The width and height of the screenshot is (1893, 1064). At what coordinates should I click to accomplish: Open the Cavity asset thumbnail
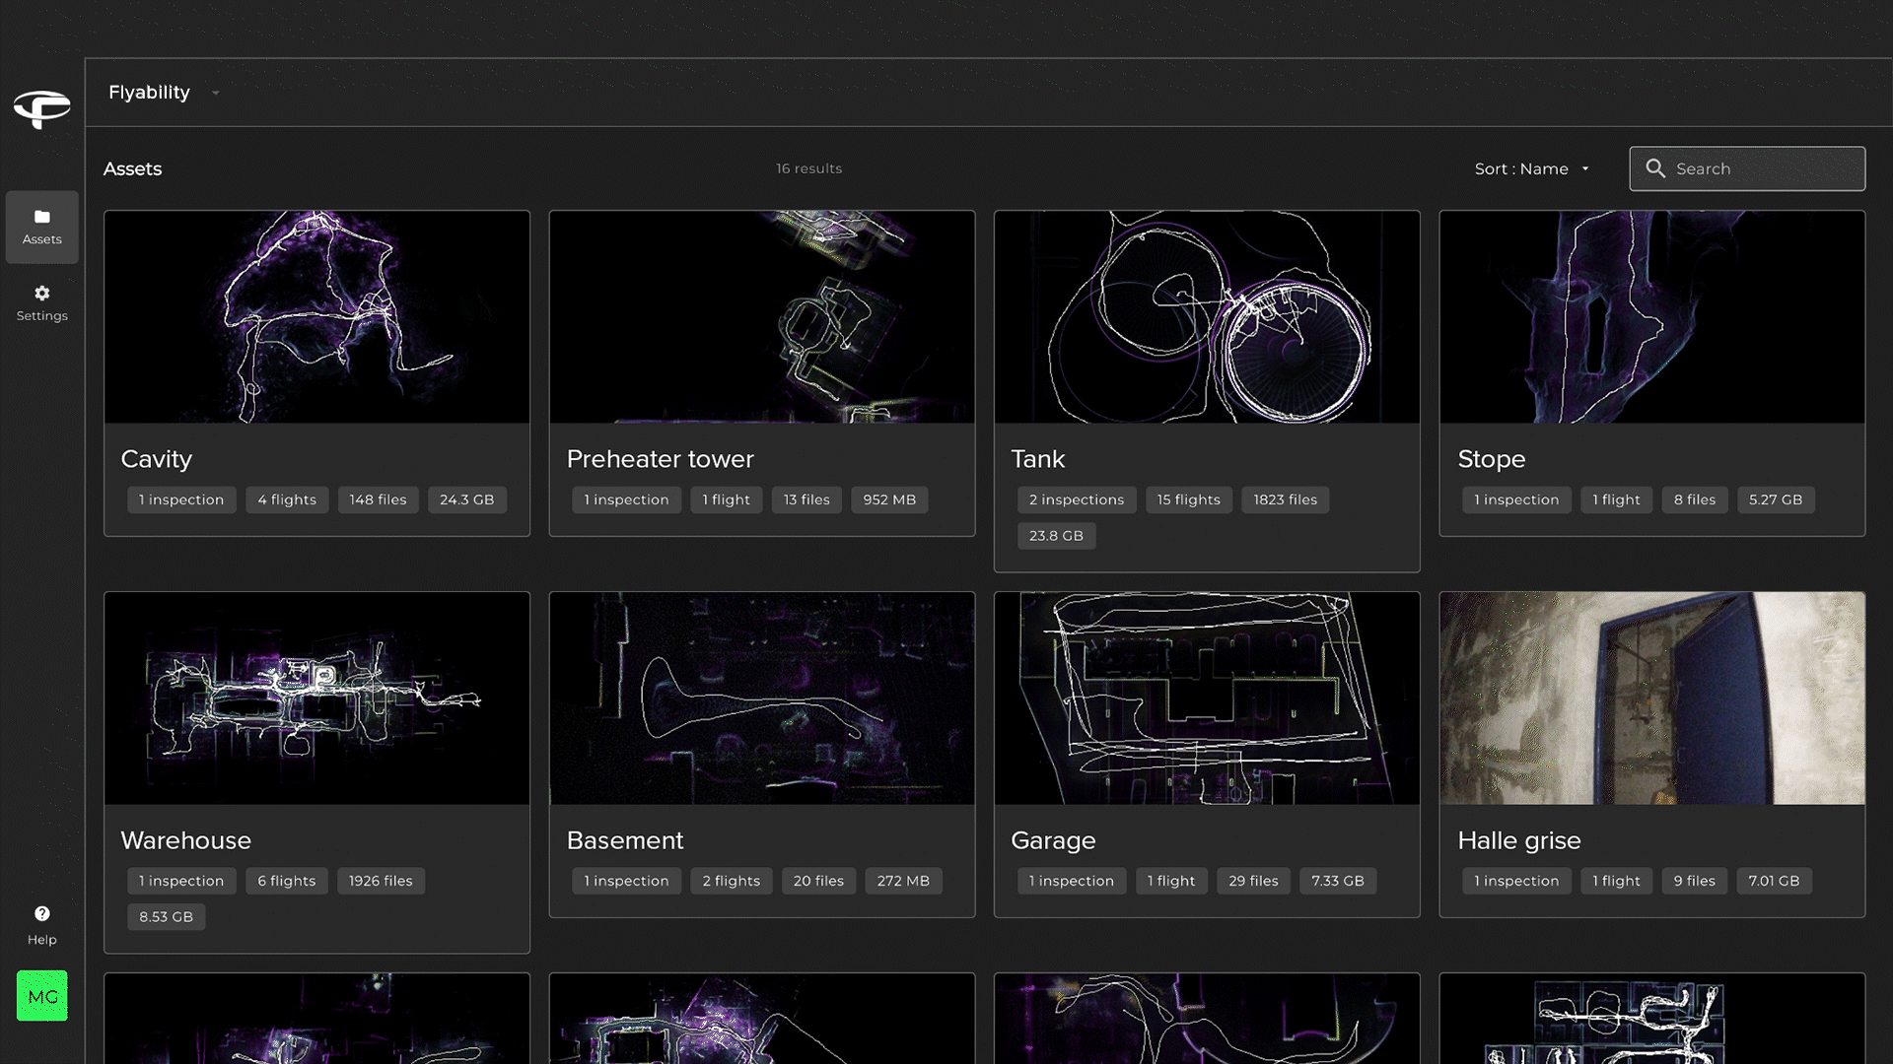click(x=316, y=317)
